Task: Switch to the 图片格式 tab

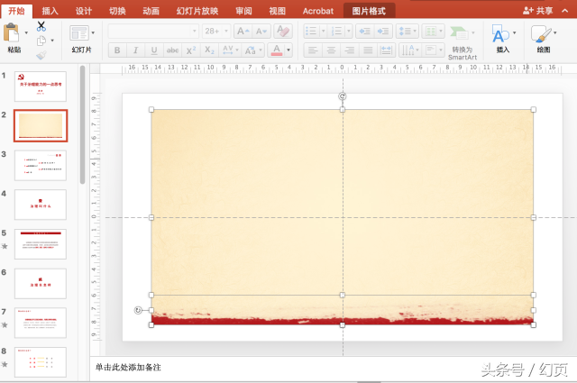Action: pyautogui.click(x=369, y=11)
